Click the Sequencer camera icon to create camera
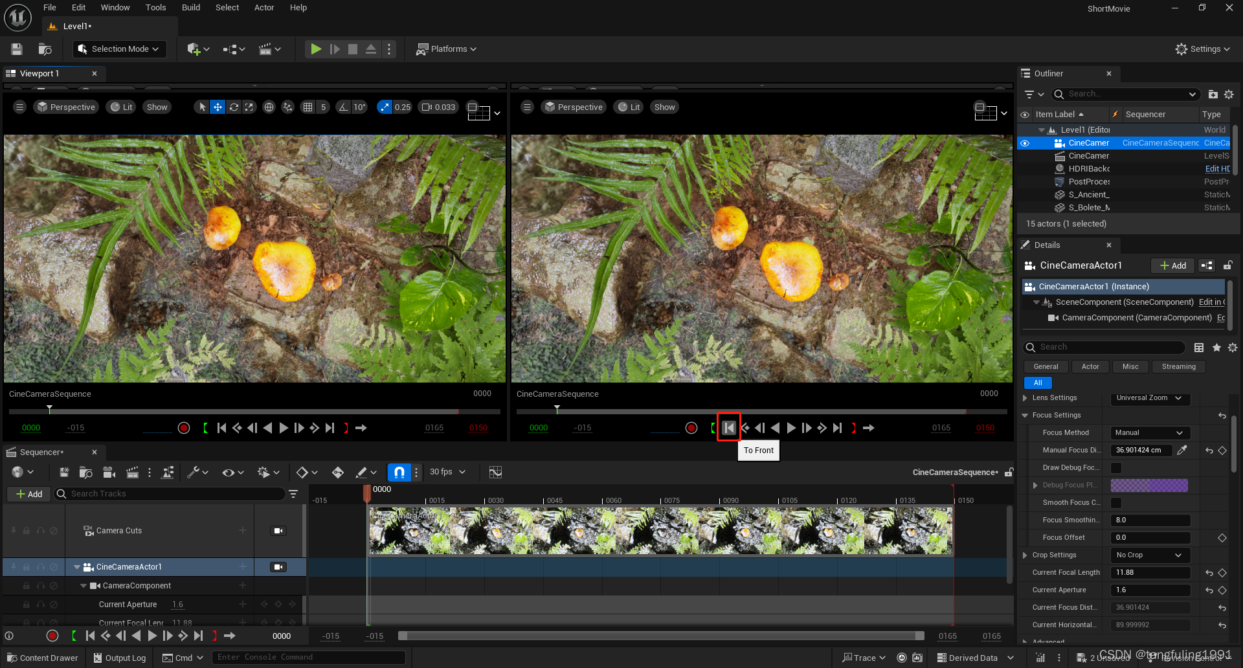This screenshot has width=1243, height=668. point(109,473)
